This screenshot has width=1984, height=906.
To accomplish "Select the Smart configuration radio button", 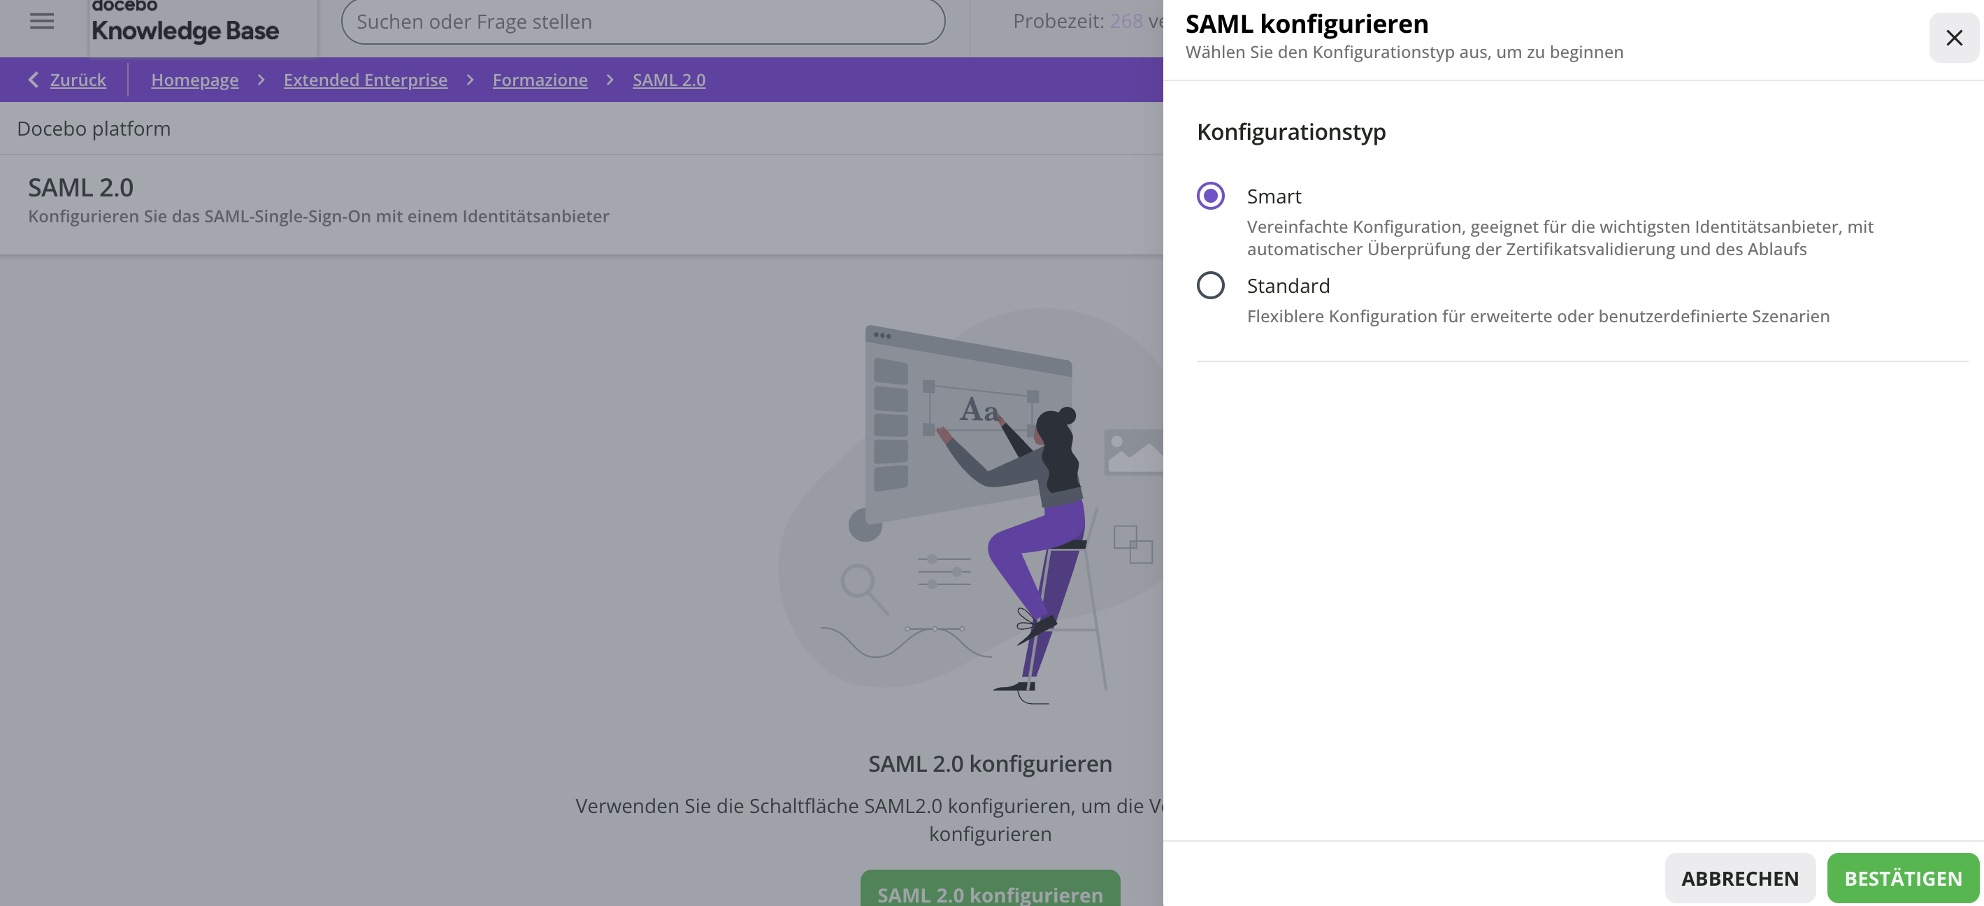I will point(1211,196).
